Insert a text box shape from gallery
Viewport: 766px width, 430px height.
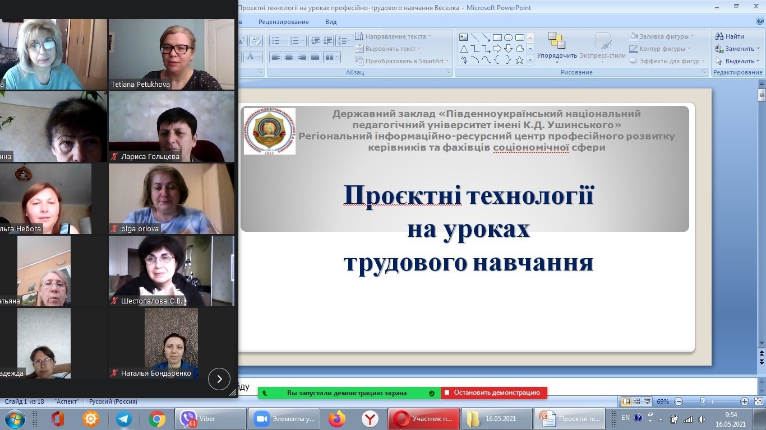(464, 38)
